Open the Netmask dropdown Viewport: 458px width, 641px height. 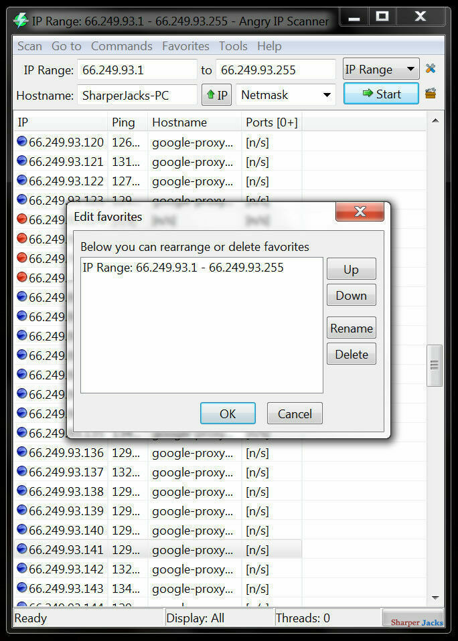[x=286, y=95]
